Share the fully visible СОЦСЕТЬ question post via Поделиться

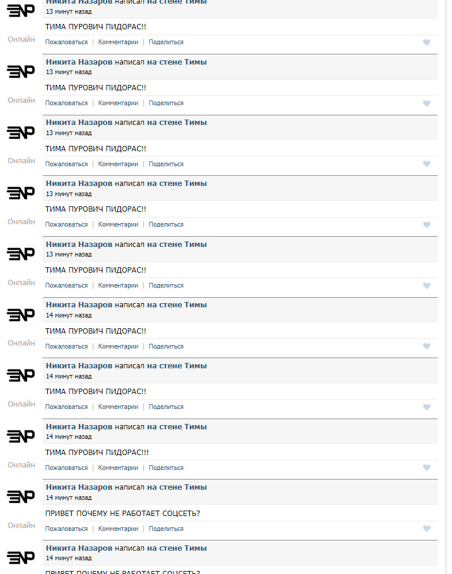pos(166,529)
